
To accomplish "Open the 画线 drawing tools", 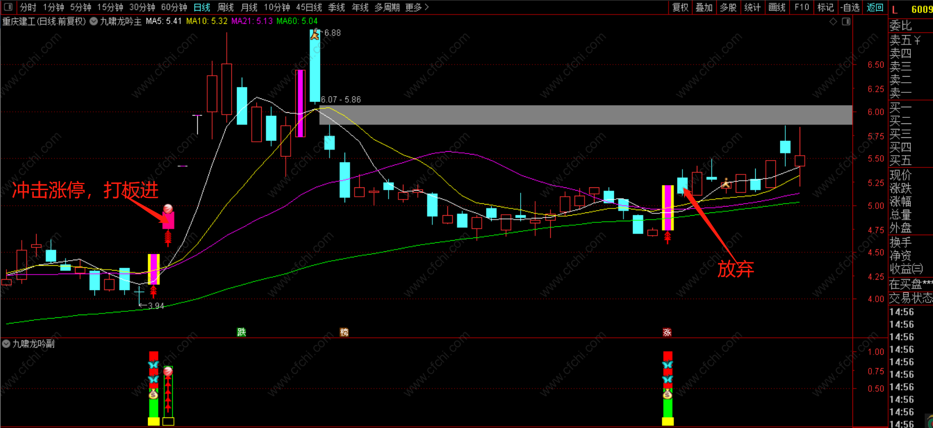I will (x=777, y=7).
